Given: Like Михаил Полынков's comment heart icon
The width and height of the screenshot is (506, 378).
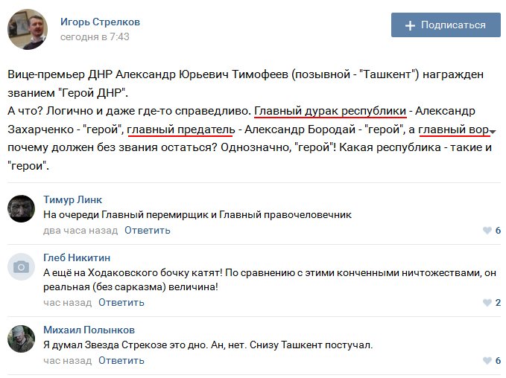Looking at the screenshot, I should [x=487, y=361].
